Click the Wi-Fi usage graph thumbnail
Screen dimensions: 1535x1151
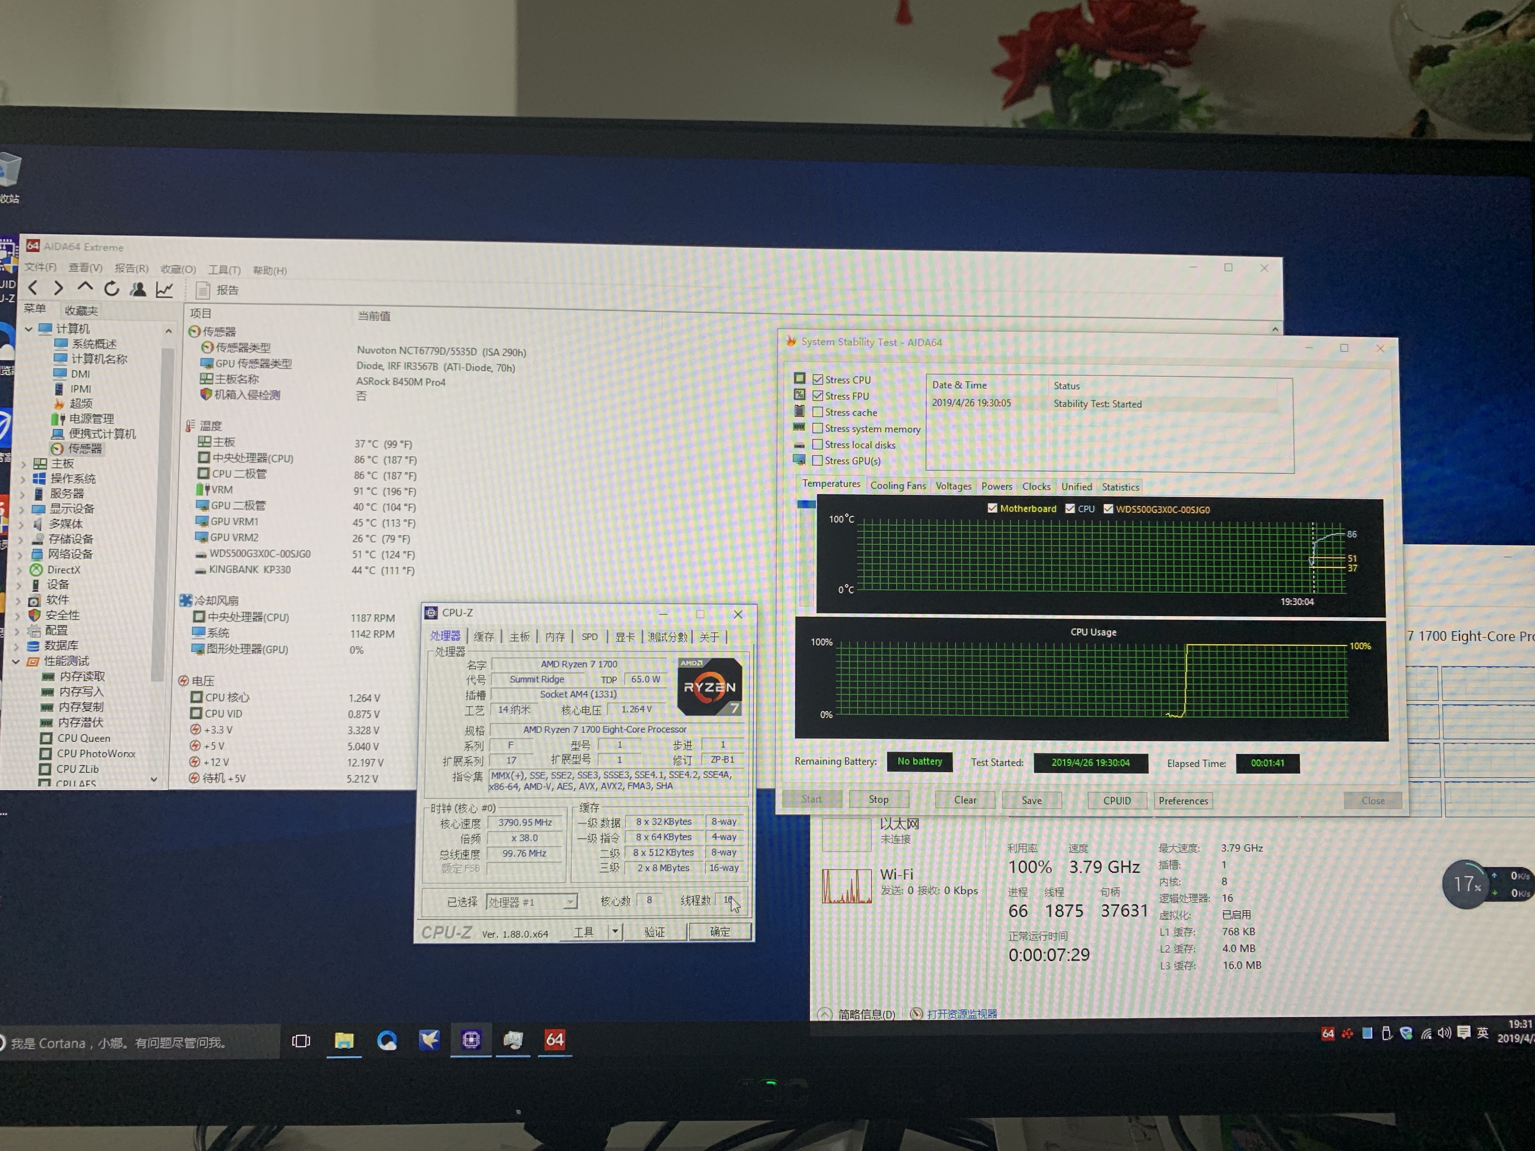pos(847,885)
